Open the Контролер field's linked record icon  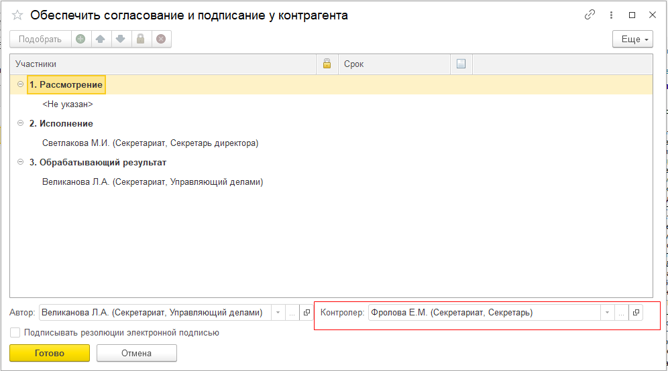[x=636, y=312]
